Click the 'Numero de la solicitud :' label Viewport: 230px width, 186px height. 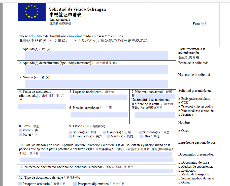pos(195,75)
